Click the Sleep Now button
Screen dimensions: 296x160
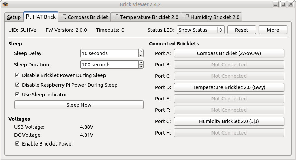pos(79,105)
